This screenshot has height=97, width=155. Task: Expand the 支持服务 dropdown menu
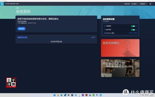(x=143, y=4)
